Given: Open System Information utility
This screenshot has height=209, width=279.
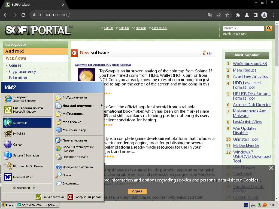Looking at the screenshot, I should (x=27, y=155).
